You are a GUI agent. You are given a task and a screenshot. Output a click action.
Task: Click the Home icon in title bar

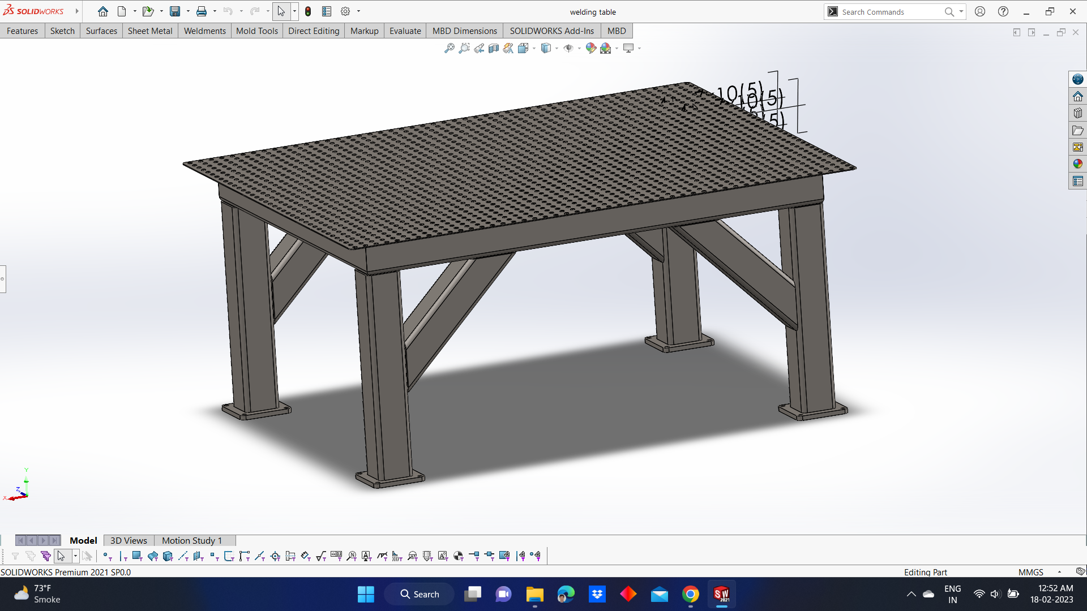[102, 11]
